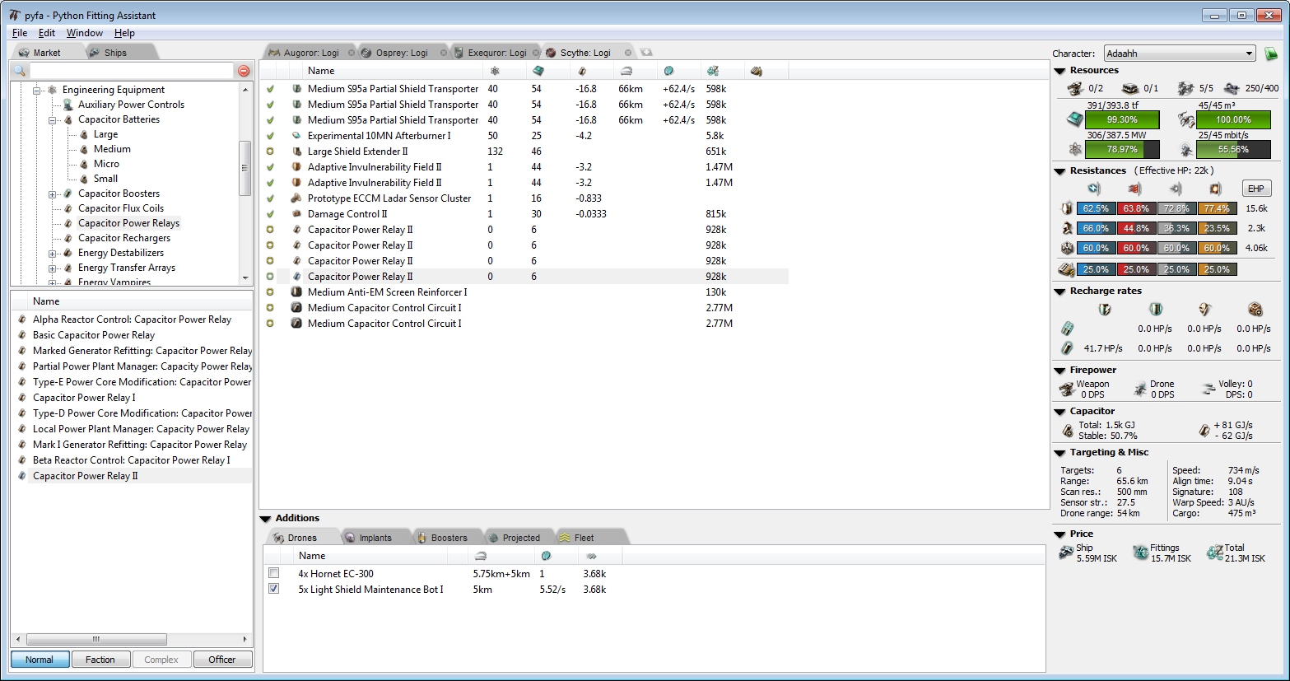Screen dimensions: 1290x681
Task: Open the Implants additions tab
Action: click(375, 538)
